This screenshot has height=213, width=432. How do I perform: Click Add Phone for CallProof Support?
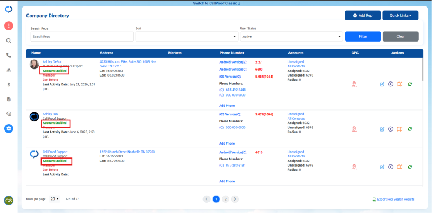227,181
